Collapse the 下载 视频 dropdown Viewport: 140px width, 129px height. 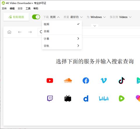52,17
